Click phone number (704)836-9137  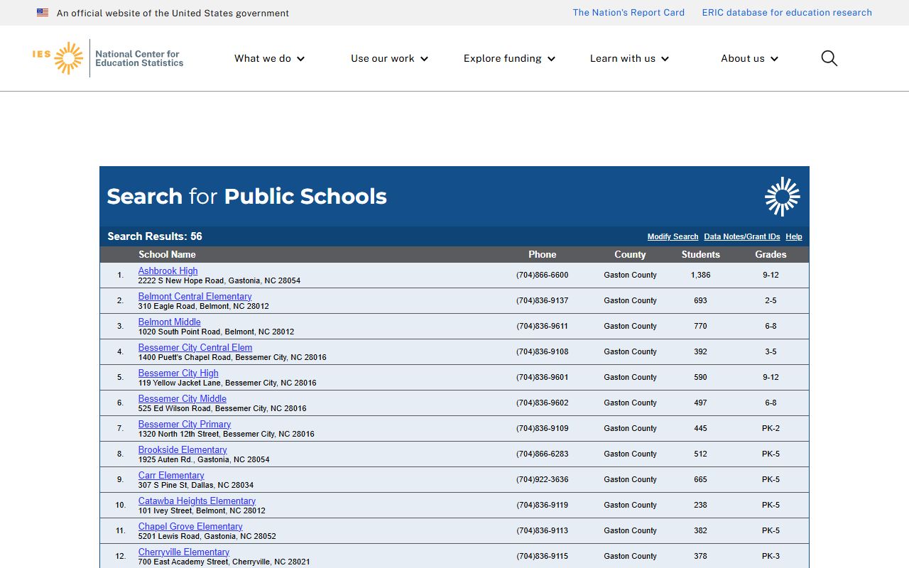(x=543, y=300)
